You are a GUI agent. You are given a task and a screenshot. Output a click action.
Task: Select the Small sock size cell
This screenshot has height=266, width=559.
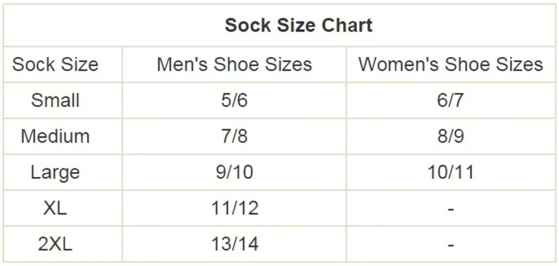tap(55, 100)
